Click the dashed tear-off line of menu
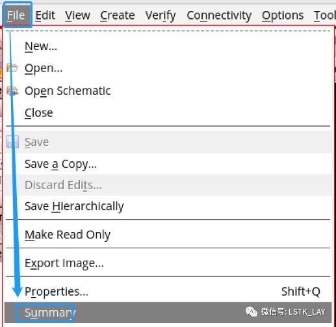Screen dimensions: 336x327 tap(168, 31)
